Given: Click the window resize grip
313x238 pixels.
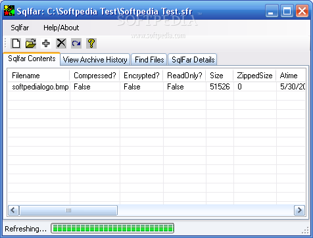Looking at the screenshot, I should coord(305,231).
